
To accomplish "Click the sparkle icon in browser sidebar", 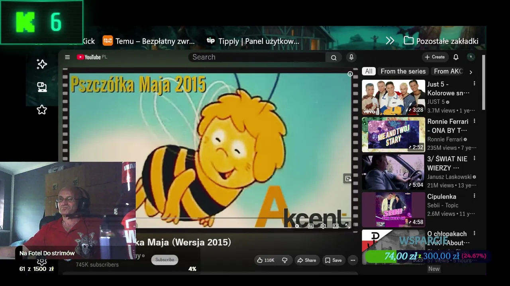I will coord(42,64).
